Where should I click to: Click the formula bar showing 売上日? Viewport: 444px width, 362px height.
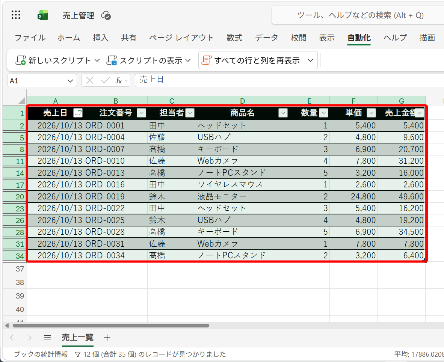tap(289, 80)
